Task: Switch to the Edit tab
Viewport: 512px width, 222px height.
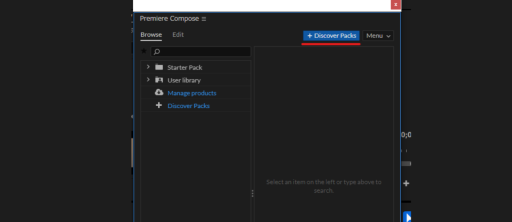Action: pos(178,35)
